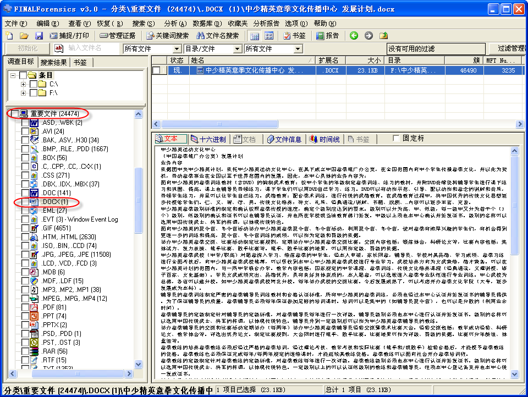Open the first 所有文件 dropdown
The height and width of the screenshot is (397, 528).
coord(177,49)
